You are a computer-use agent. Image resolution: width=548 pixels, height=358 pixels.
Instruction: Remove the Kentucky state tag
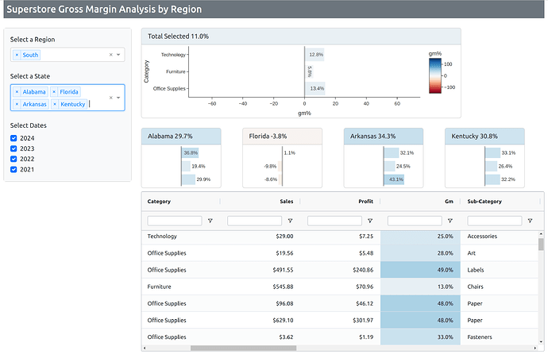(x=55, y=104)
